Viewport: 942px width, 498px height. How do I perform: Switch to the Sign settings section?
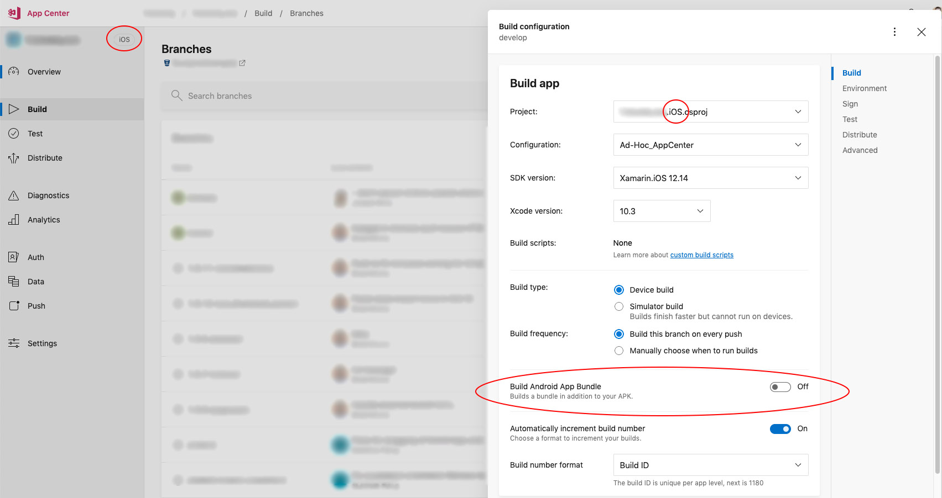tap(850, 104)
